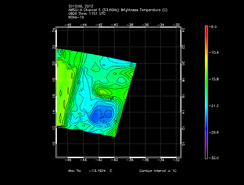Click the AMSU-A Channel 5 title text

click(118, 10)
